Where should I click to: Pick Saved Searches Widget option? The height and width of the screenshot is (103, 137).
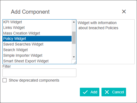(x=37, y=44)
